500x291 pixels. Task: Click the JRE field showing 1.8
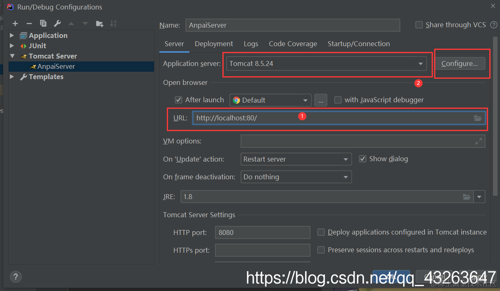(x=327, y=197)
